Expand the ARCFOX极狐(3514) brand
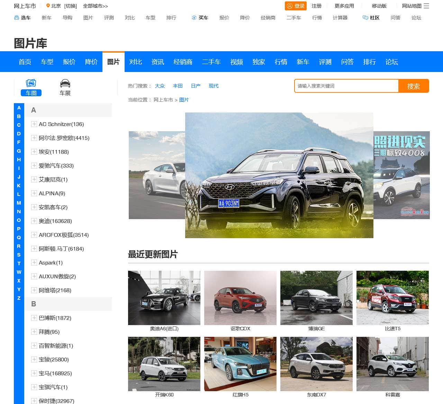The width and height of the screenshot is (443, 404). point(34,235)
